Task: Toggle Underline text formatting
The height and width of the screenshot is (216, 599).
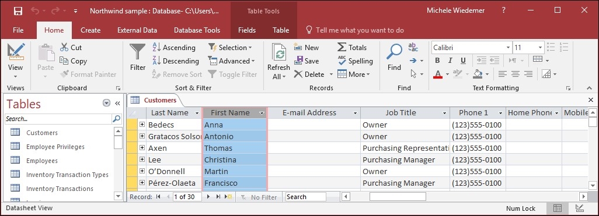Action: pos(463,61)
